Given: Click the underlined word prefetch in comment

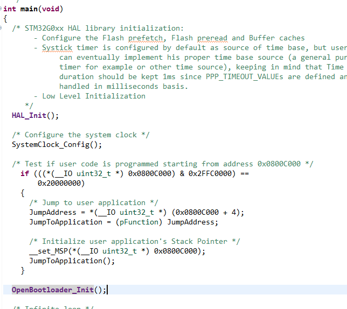Looking at the screenshot, I should (145, 38).
